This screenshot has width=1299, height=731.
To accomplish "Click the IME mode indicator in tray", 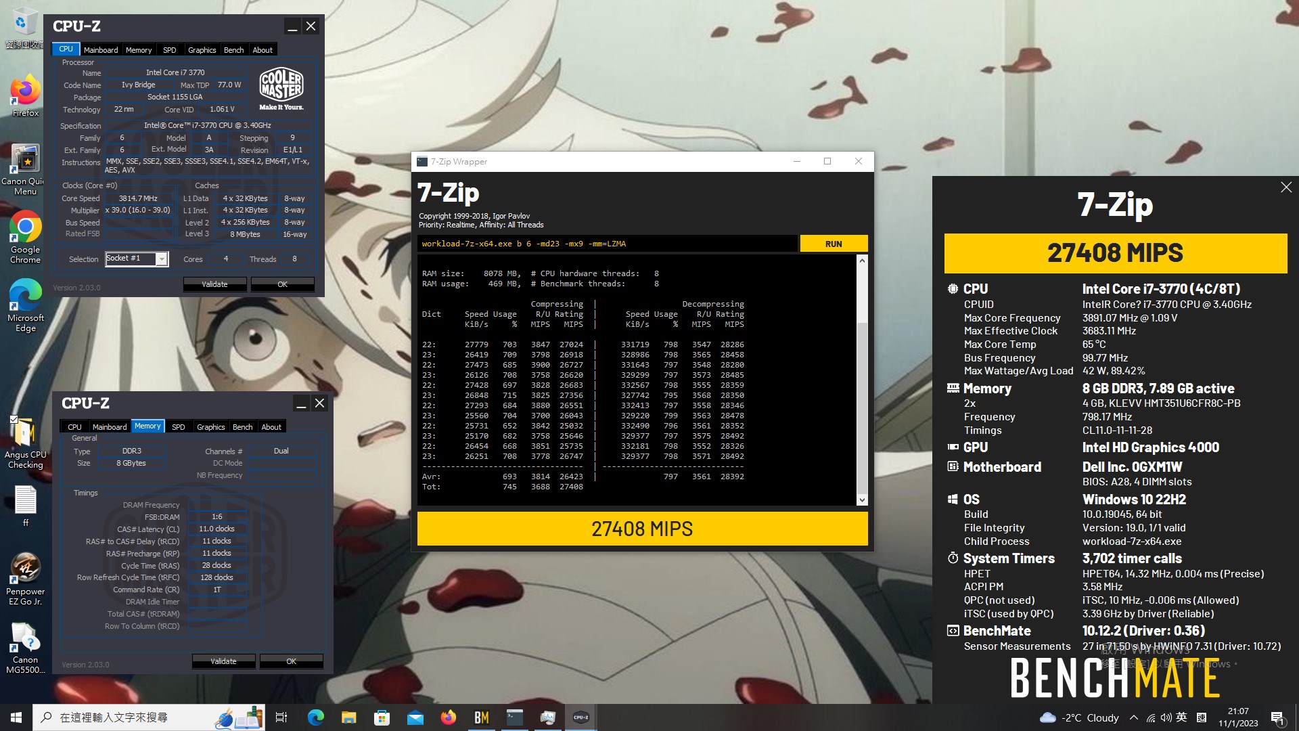I will (1202, 717).
